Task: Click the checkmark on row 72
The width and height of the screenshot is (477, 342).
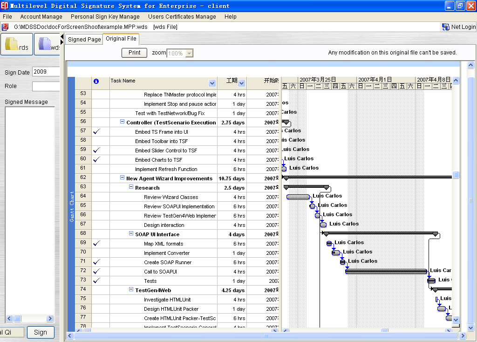Action: pyautogui.click(x=96, y=271)
